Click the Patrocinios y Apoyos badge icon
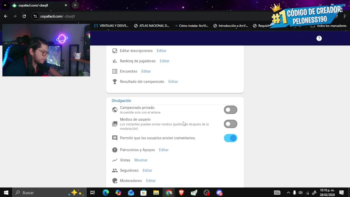 pos(115,150)
